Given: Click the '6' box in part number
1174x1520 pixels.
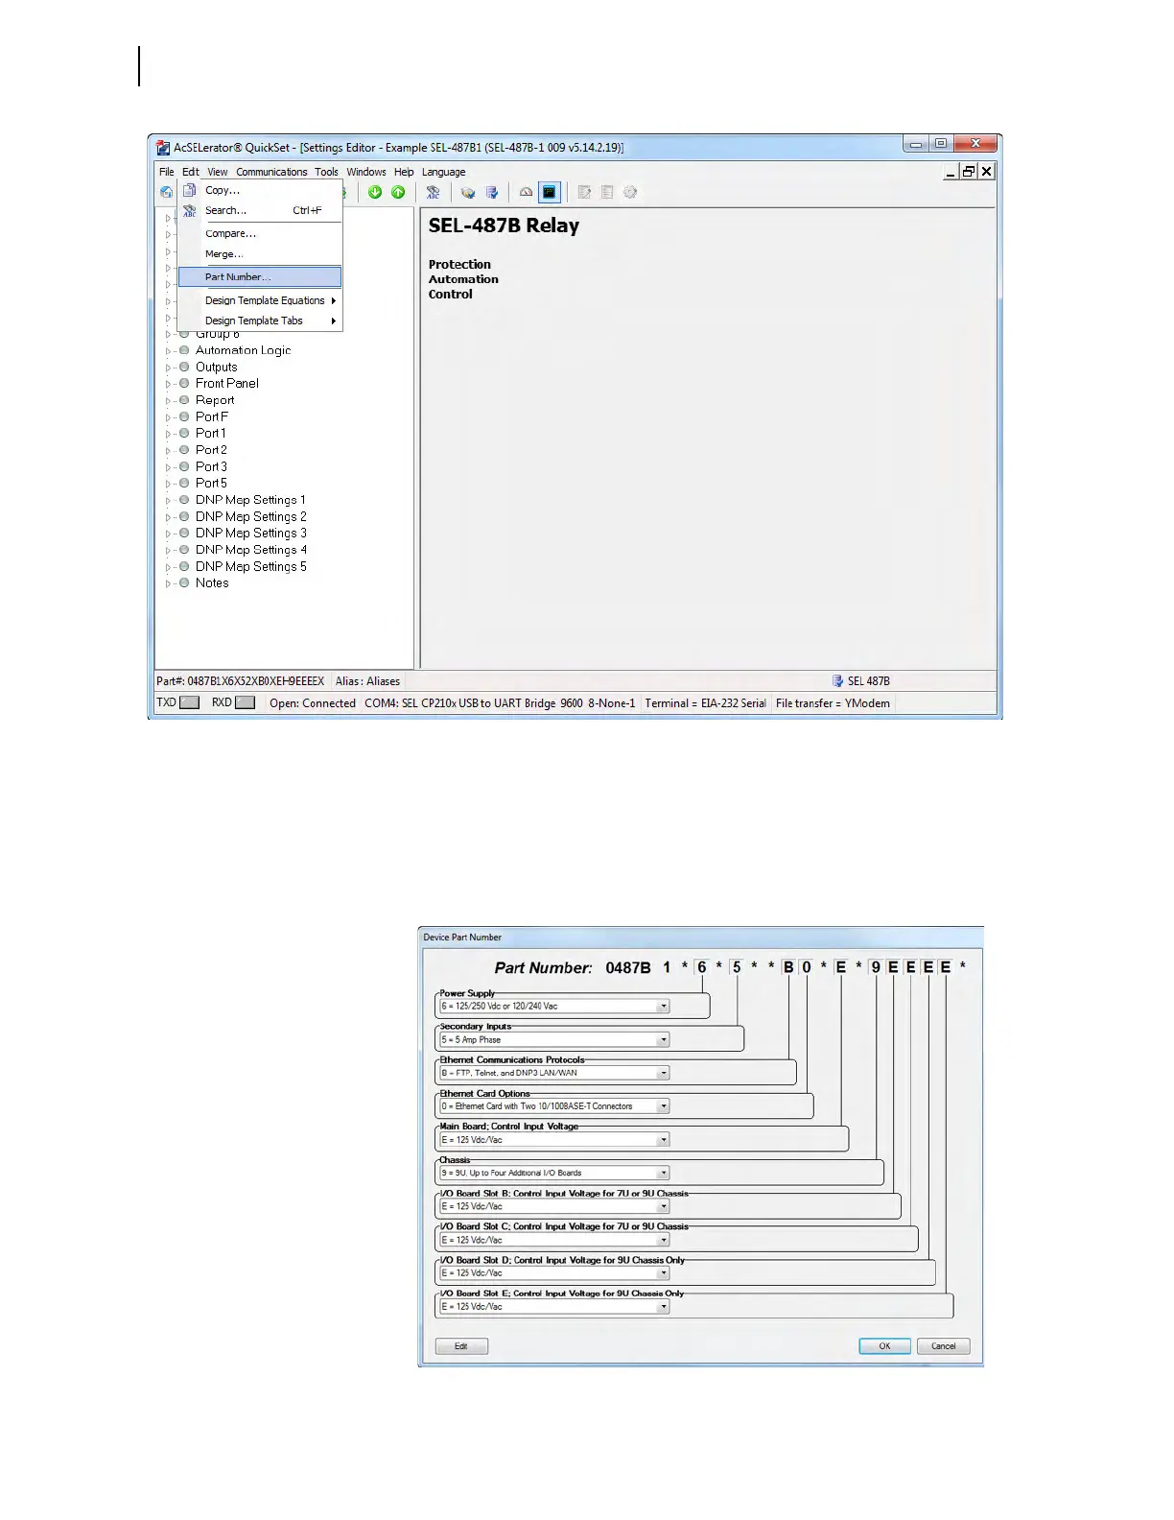Looking at the screenshot, I should tap(702, 967).
